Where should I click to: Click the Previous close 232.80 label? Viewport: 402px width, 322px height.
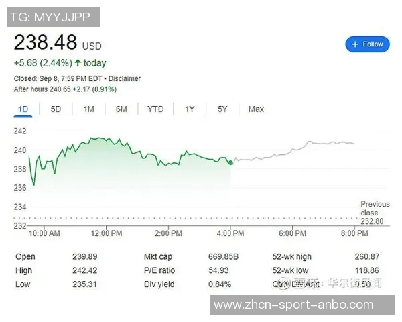click(374, 213)
